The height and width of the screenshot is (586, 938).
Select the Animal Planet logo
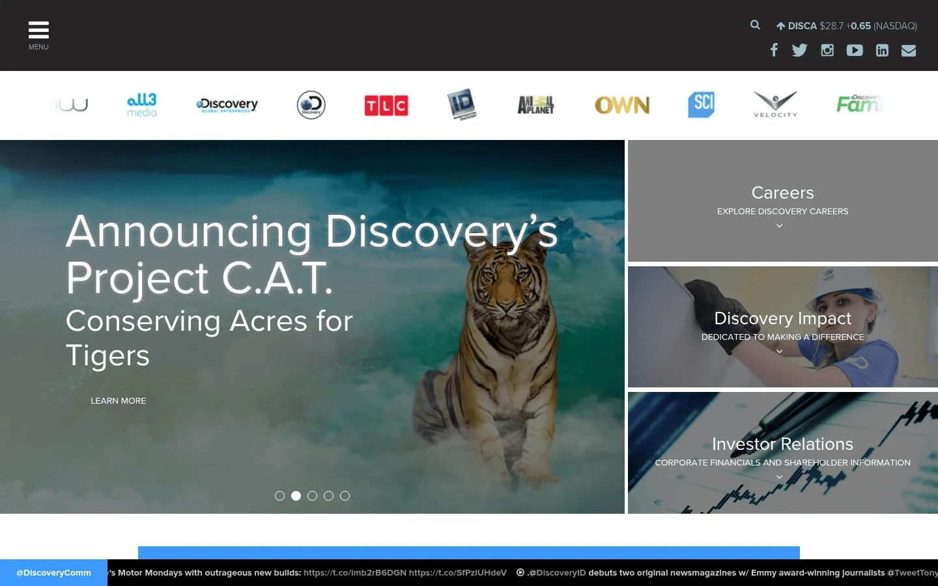535,105
